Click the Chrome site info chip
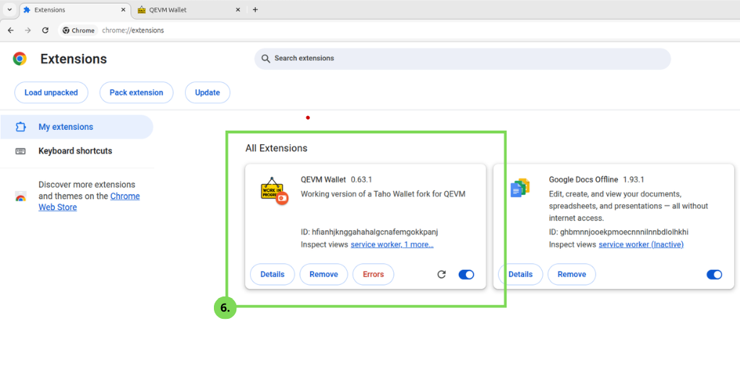This screenshot has width=740, height=365. tap(79, 30)
